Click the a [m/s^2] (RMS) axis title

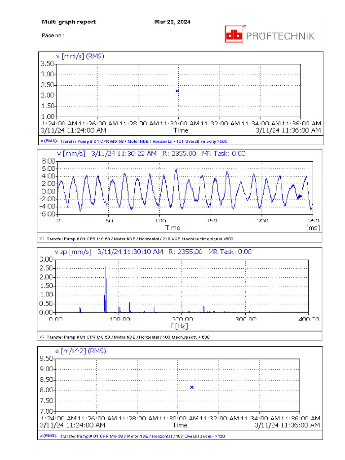pyautogui.click(x=80, y=351)
